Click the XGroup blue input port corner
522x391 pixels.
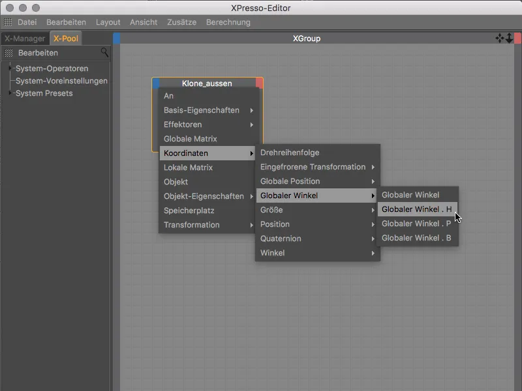click(117, 38)
